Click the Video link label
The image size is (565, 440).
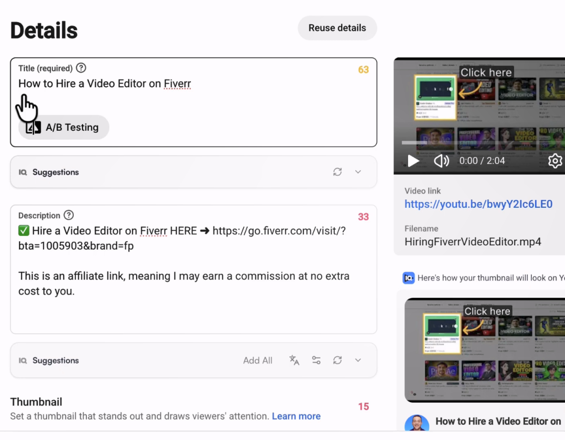tap(422, 191)
